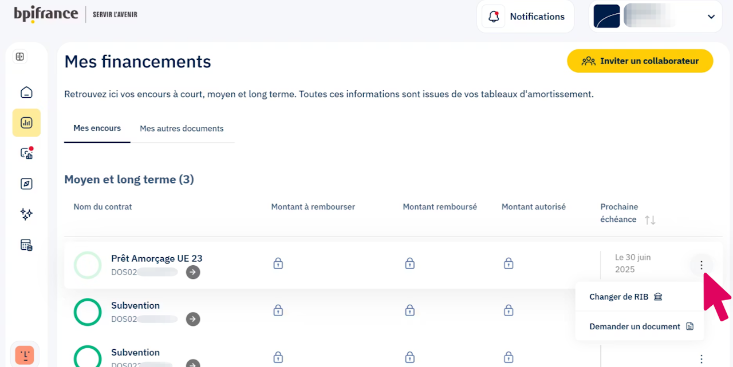Screen dimensions: 733x367
Task: Select the Mes encours tab
Action: (x=97, y=129)
